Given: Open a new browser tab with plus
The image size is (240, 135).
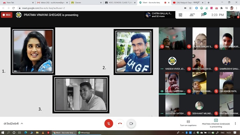Looking at the screenshot, I should (x=209, y=3).
